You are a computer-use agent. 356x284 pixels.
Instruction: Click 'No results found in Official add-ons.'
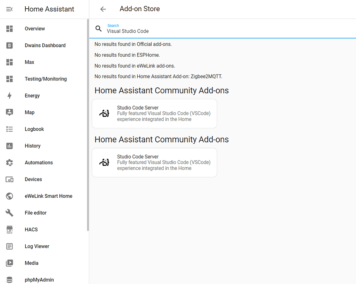coord(133,44)
